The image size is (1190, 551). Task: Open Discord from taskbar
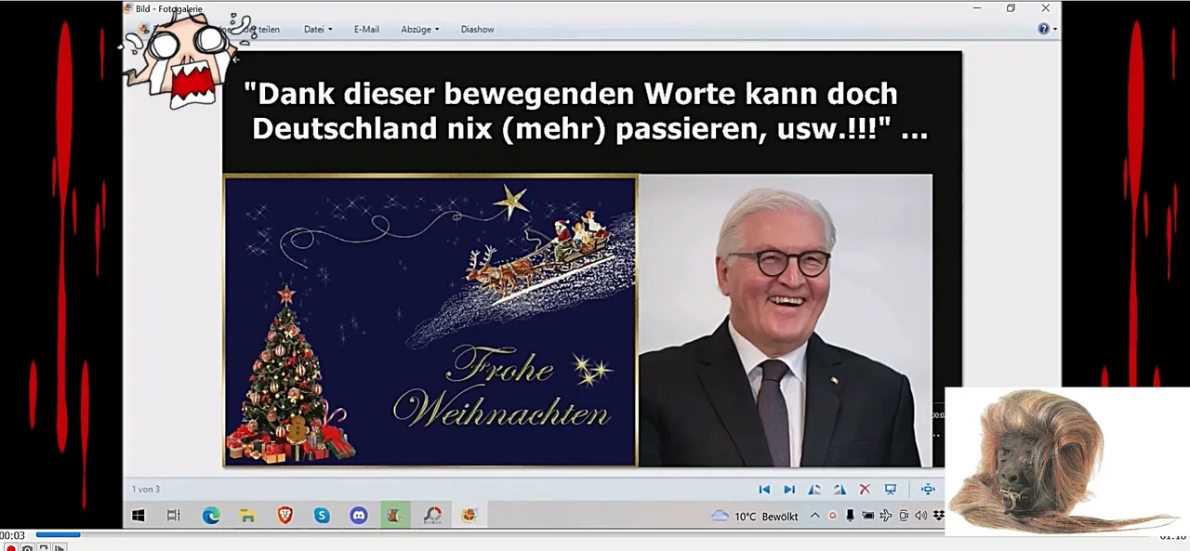click(359, 516)
